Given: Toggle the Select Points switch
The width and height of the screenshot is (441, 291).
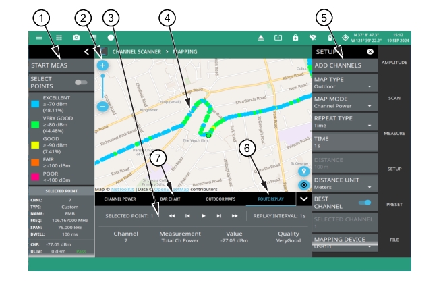Looking at the screenshot, I should point(82,82).
